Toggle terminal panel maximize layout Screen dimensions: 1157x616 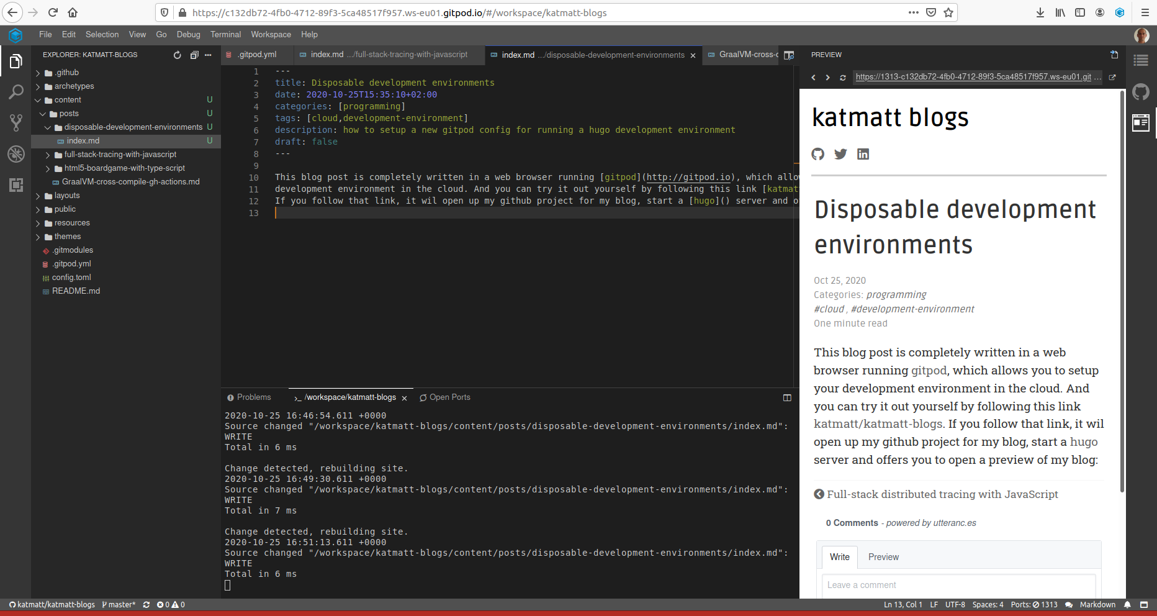pos(787,397)
